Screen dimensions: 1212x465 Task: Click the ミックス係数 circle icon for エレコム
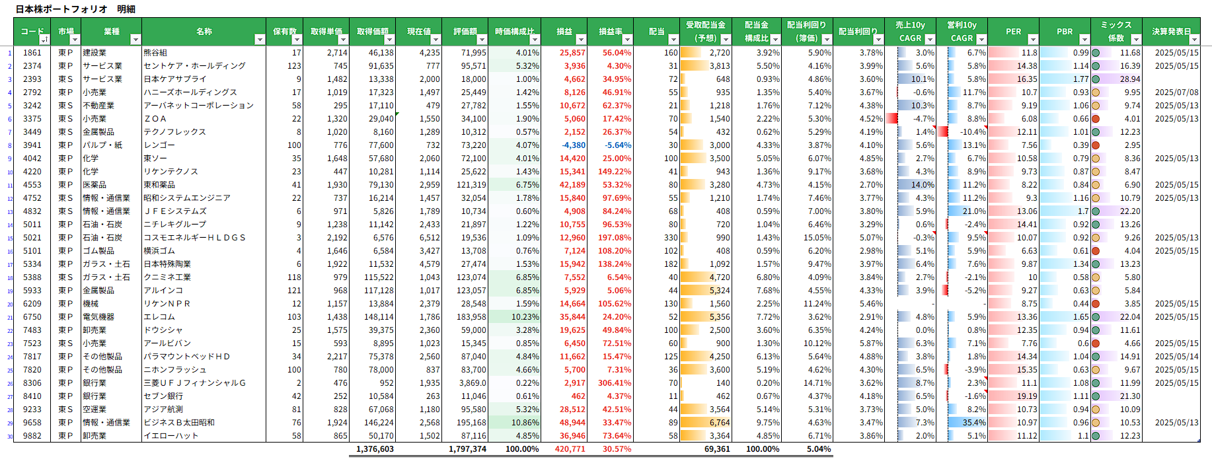pos(1096,317)
